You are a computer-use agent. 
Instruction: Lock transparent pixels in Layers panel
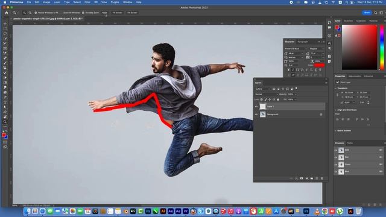[261, 99]
